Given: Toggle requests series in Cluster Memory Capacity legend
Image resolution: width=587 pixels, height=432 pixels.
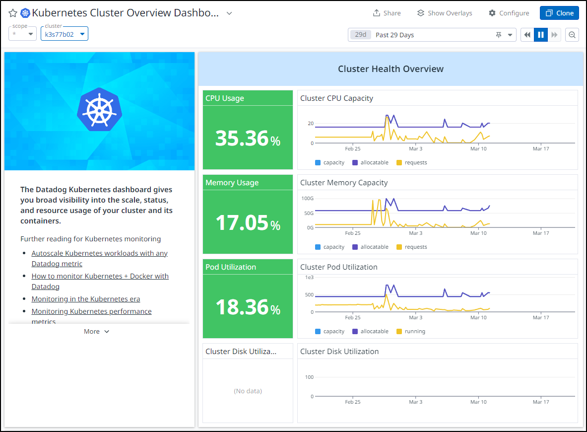Looking at the screenshot, I should (x=412, y=247).
